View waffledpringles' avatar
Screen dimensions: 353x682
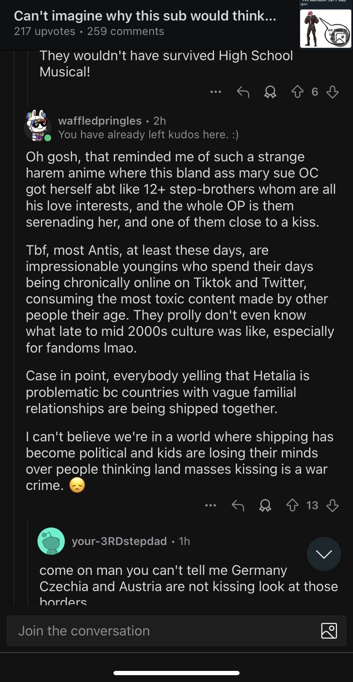point(38,124)
